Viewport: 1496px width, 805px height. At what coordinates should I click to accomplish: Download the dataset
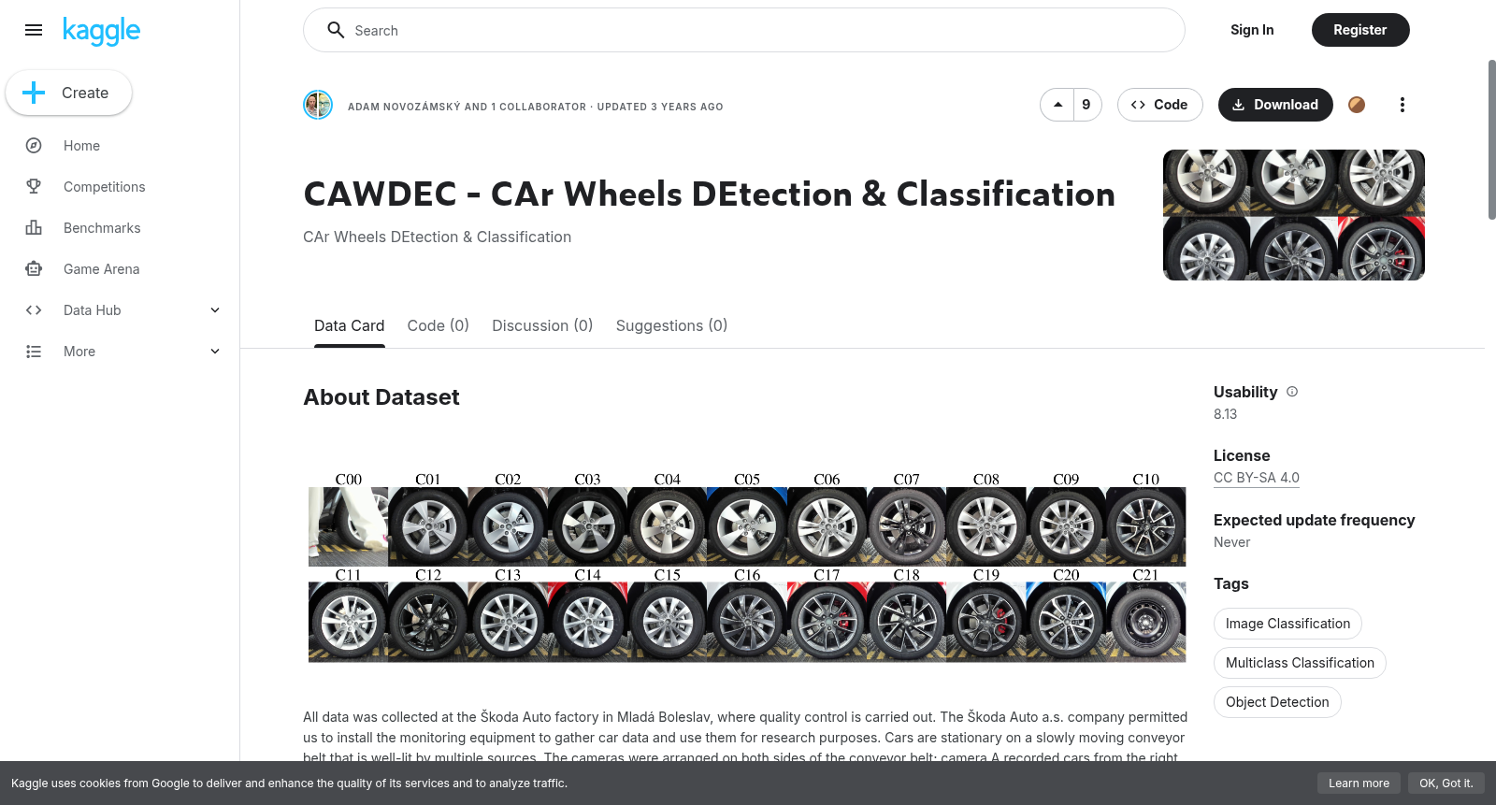click(1275, 105)
